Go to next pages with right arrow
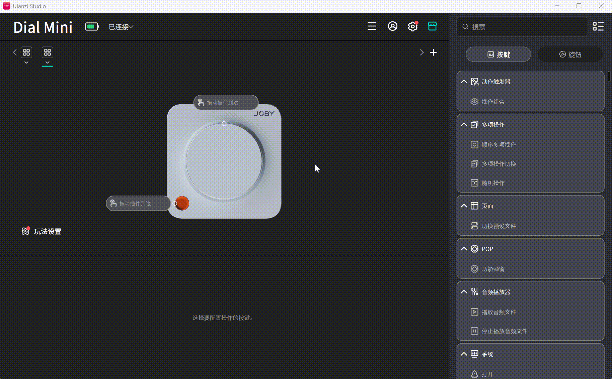The width and height of the screenshot is (612, 379). pyautogui.click(x=422, y=52)
